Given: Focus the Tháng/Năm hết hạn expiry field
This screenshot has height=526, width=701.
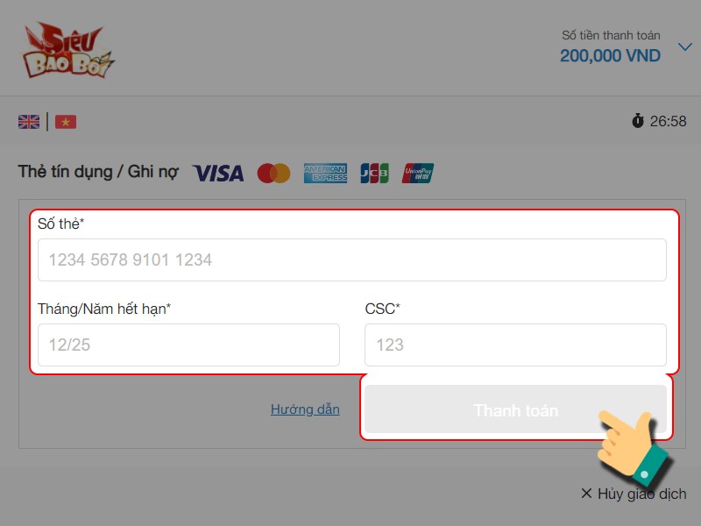Looking at the screenshot, I should click(x=188, y=345).
